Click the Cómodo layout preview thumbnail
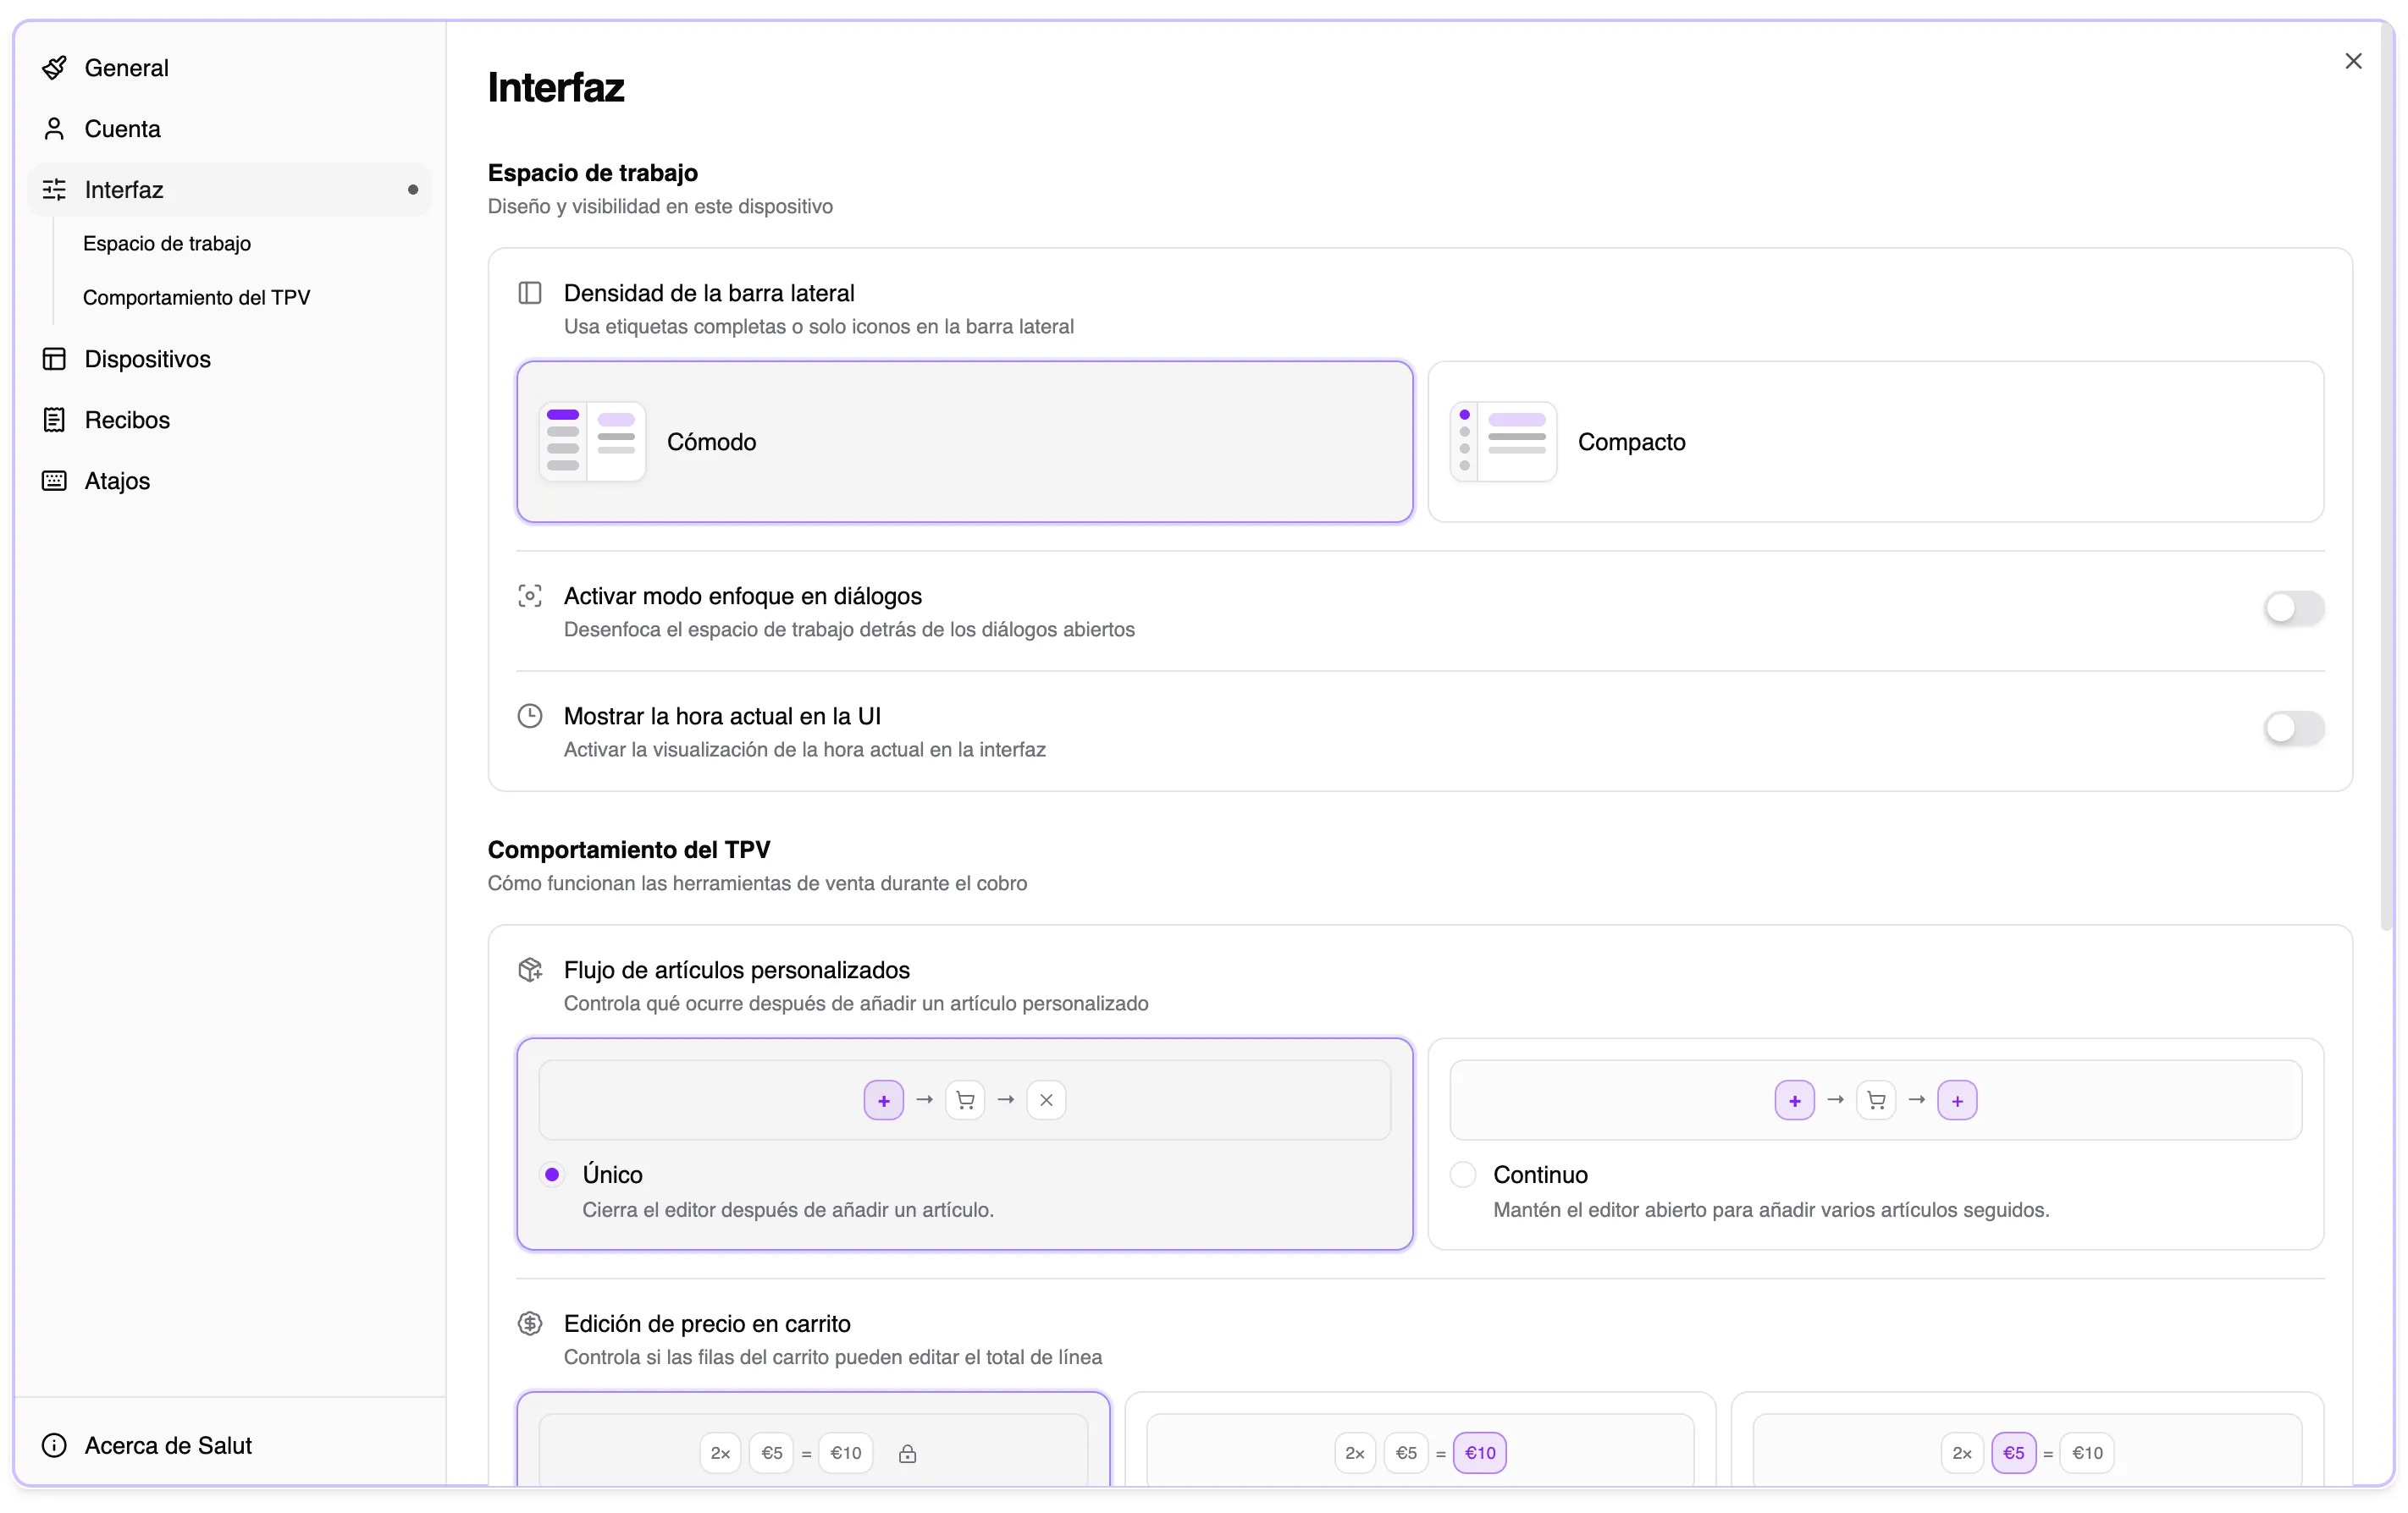Image resolution: width=2408 pixels, height=1513 pixels. pyautogui.click(x=592, y=442)
